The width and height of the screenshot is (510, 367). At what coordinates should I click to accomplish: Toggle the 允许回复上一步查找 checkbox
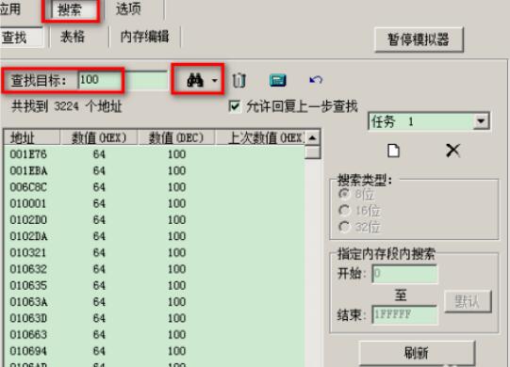pos(235,106)
